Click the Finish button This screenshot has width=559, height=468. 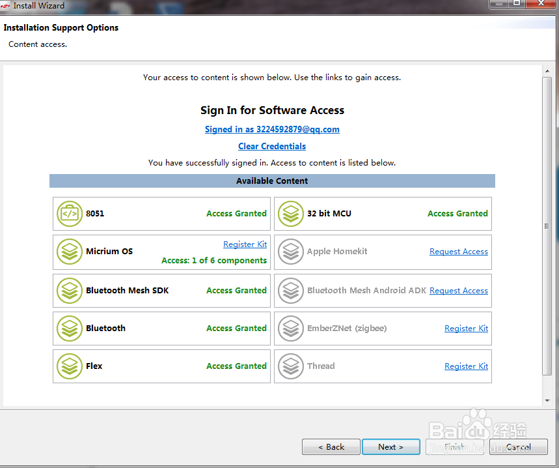tap(454, 447)
